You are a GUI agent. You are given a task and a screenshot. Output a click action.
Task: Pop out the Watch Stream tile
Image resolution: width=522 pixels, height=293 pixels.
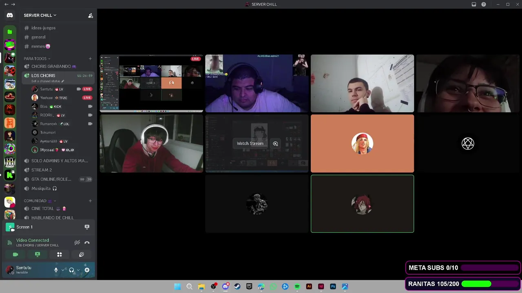tap(275, 144)
